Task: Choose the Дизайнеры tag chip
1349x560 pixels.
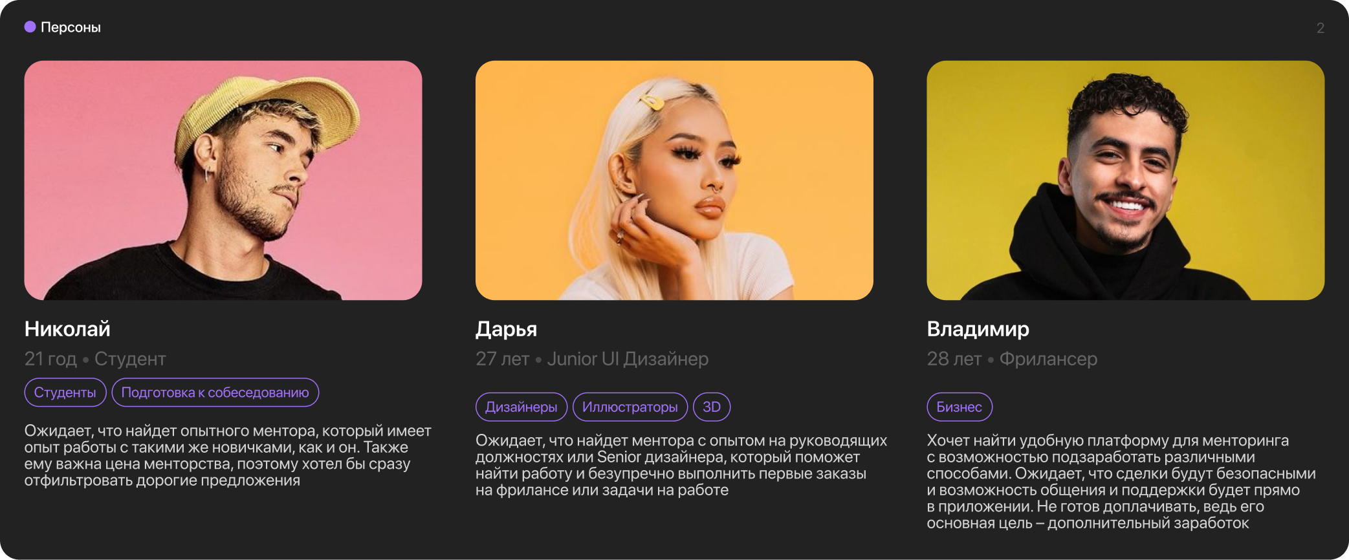Action: tap(521, 407)
